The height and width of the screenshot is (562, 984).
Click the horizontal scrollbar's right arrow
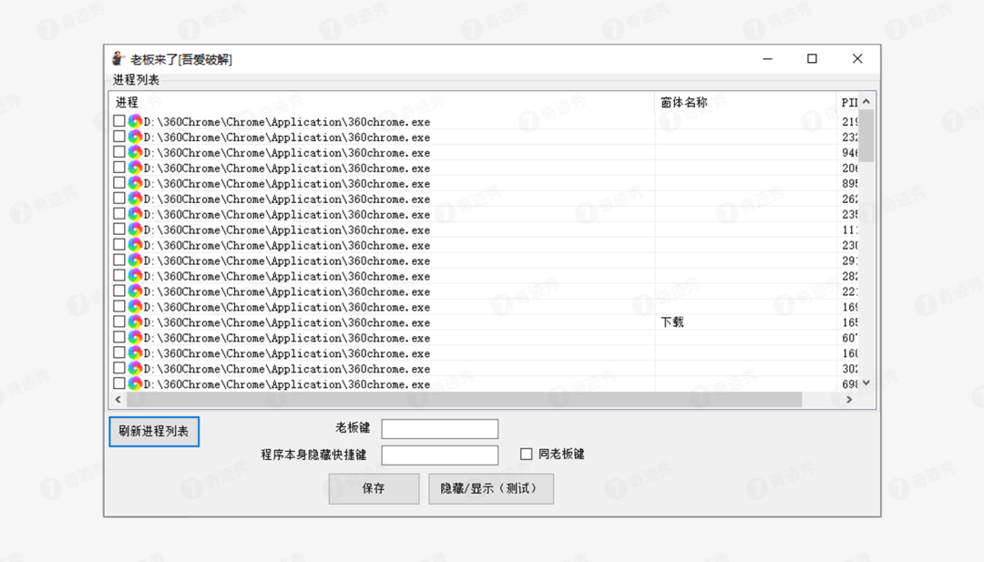[849, 400]
